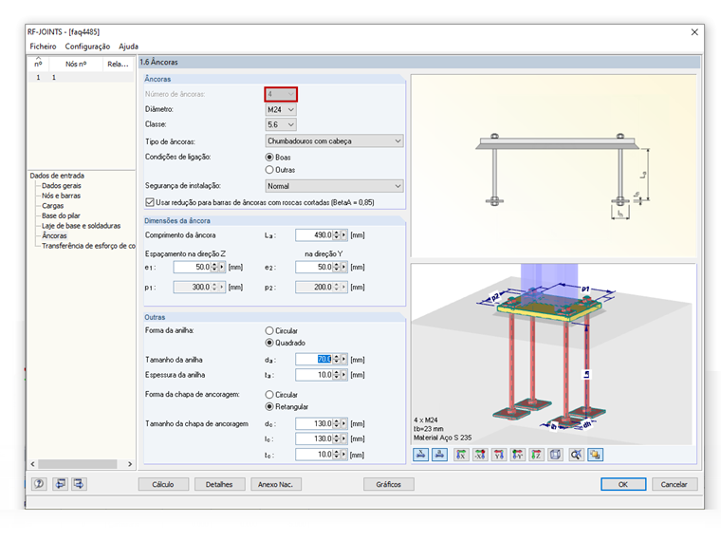Click the spinner of washer size da
Viewport: 721px width, 541px height.
point(337,360)
